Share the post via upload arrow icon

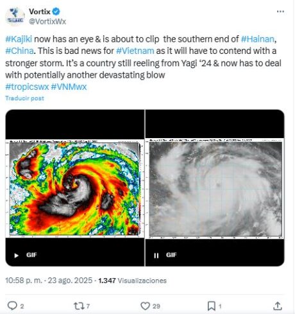(x=277, y=306)
